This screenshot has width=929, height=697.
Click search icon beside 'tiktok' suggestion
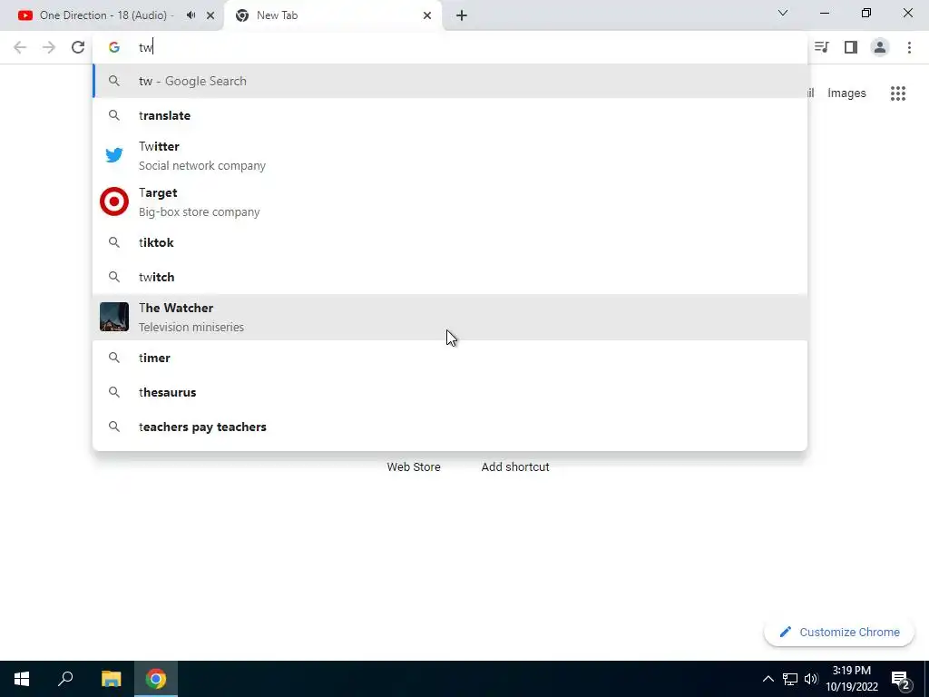point(114,242)
